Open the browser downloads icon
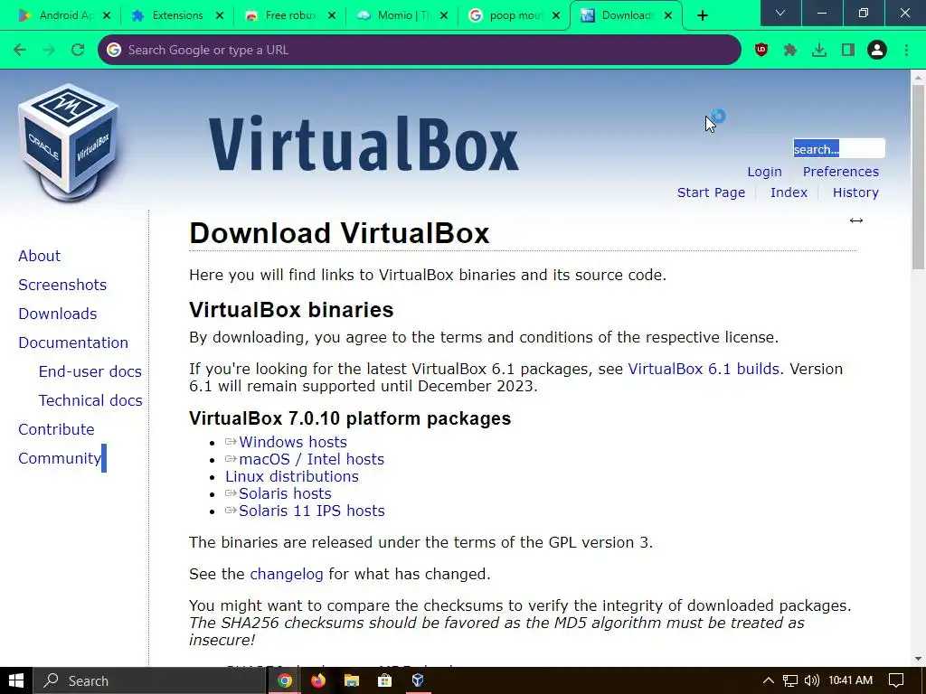Image resolution: width=926 pixels, height=694 pixels. [x=819, y=51]
